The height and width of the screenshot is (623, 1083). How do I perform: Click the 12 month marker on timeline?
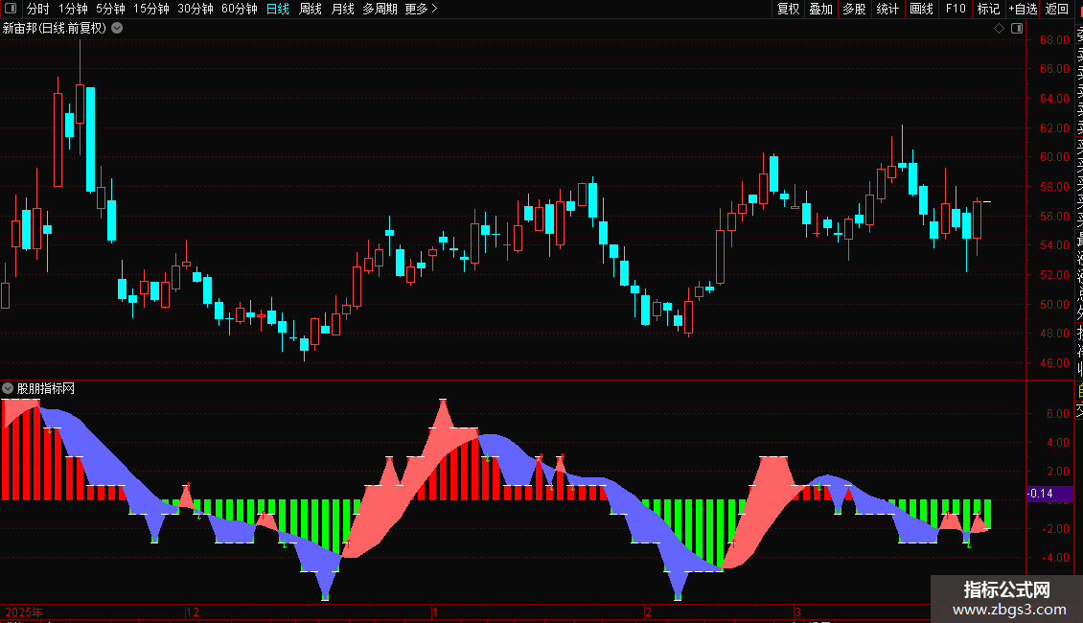click(193, 611)
